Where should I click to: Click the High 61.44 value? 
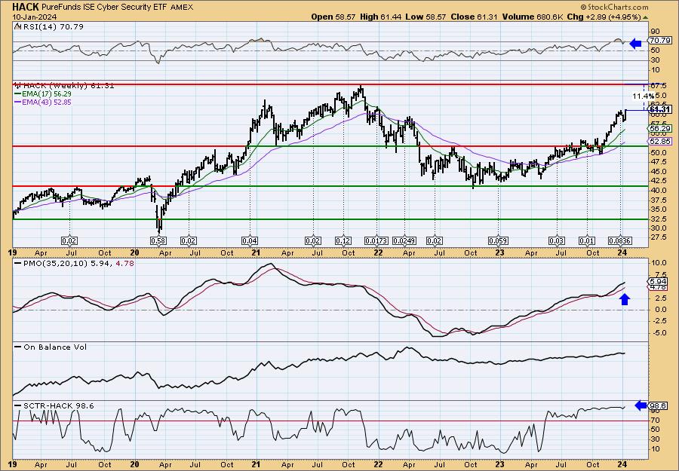click(381, 17)
